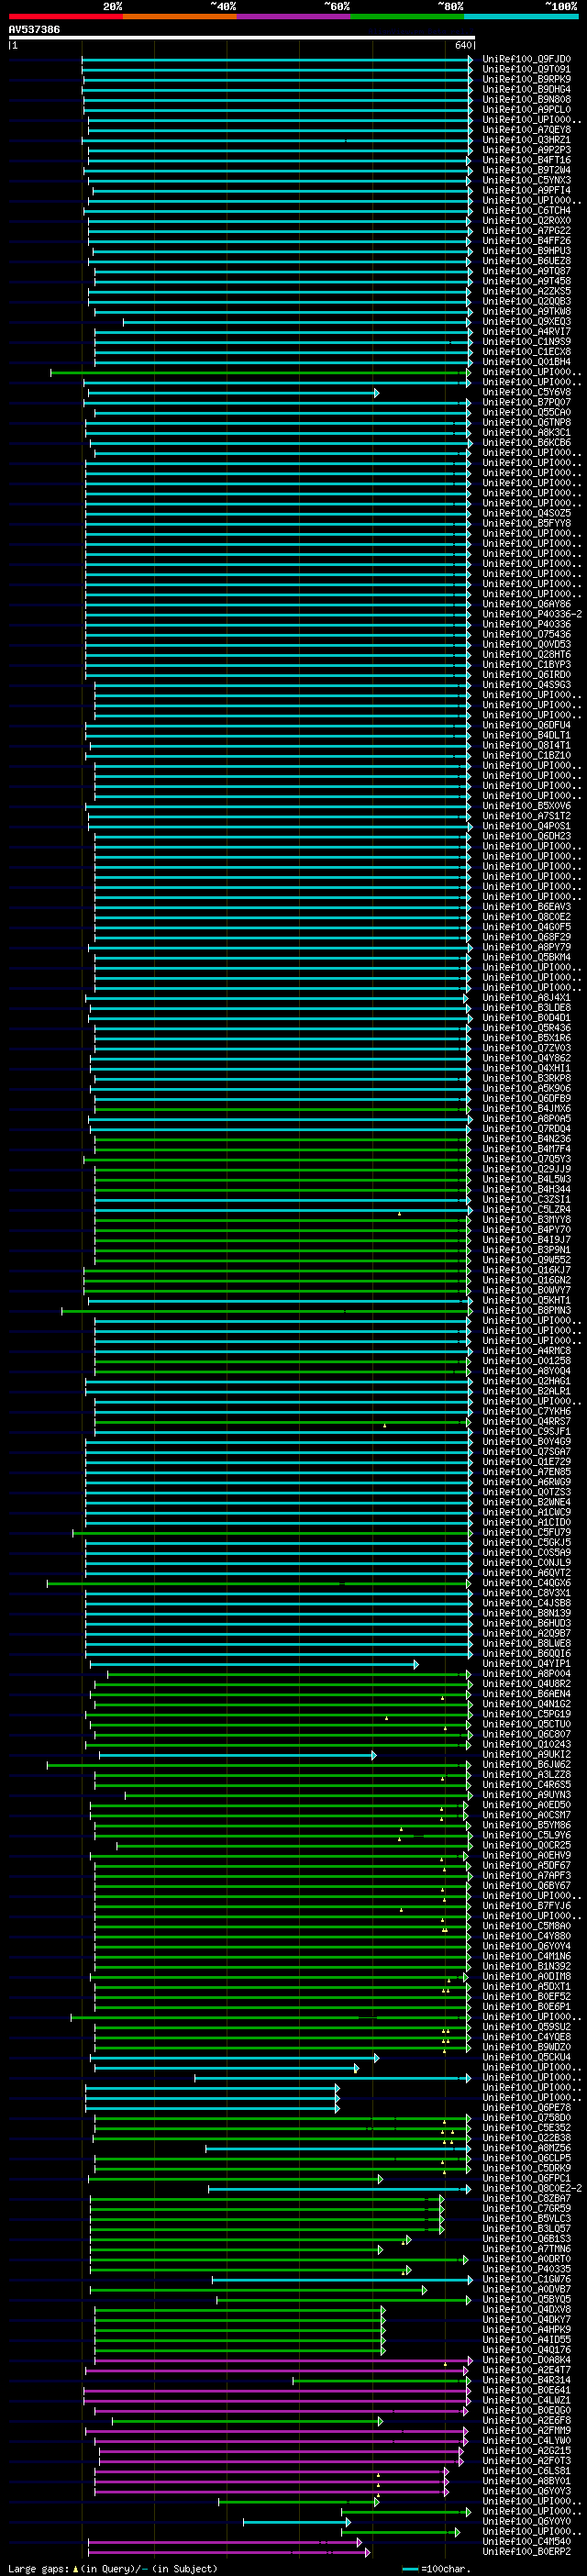
Task: Click the purple ~60% identity legend segment
Action: point(294,16)
